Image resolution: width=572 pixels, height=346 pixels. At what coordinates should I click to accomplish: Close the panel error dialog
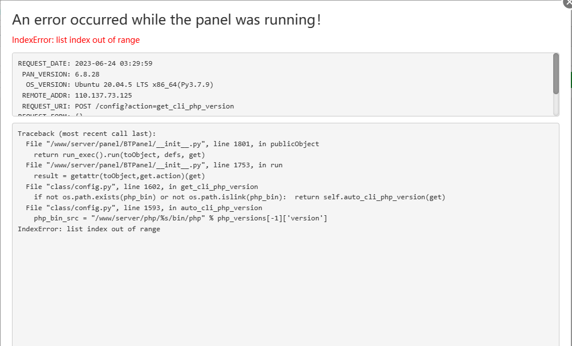(568, 2)
